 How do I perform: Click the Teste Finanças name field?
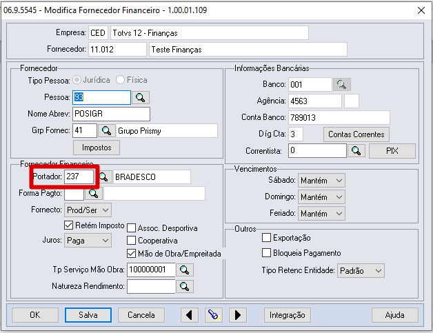coord(248,50)
